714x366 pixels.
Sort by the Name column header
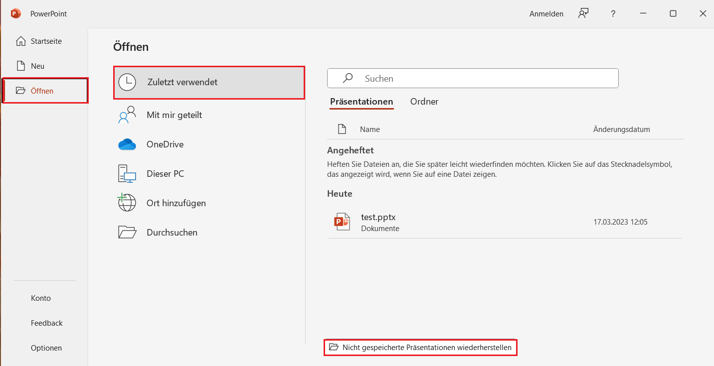click(x=370, y=129)
